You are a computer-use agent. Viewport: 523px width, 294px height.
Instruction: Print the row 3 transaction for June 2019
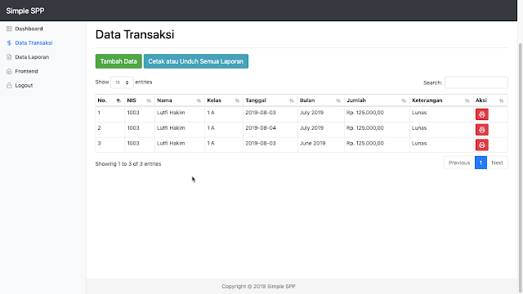481,145
